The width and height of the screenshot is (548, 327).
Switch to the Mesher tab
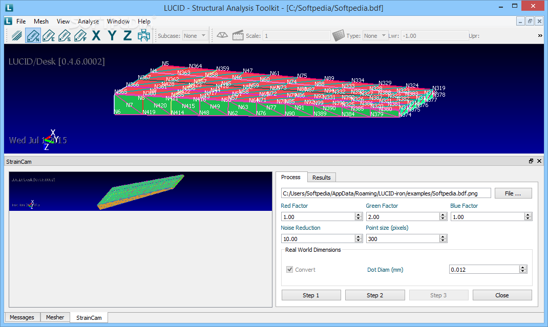pyautogui.click(x=55, y=317)
